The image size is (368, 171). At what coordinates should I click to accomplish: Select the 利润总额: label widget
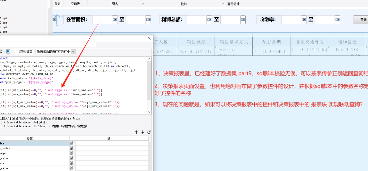point(173,20)
